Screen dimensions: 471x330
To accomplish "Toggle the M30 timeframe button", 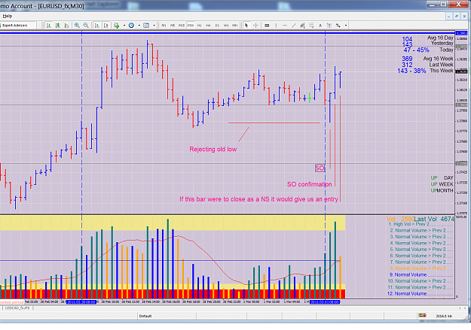I will 191,26.
